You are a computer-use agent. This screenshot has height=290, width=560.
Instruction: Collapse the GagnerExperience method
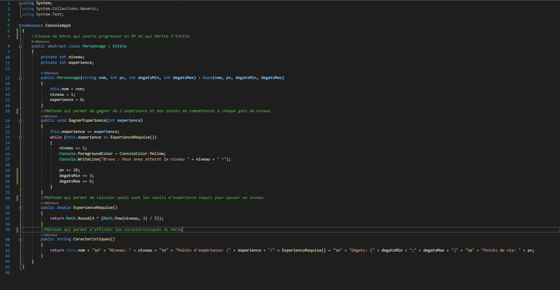pos(20,120)
